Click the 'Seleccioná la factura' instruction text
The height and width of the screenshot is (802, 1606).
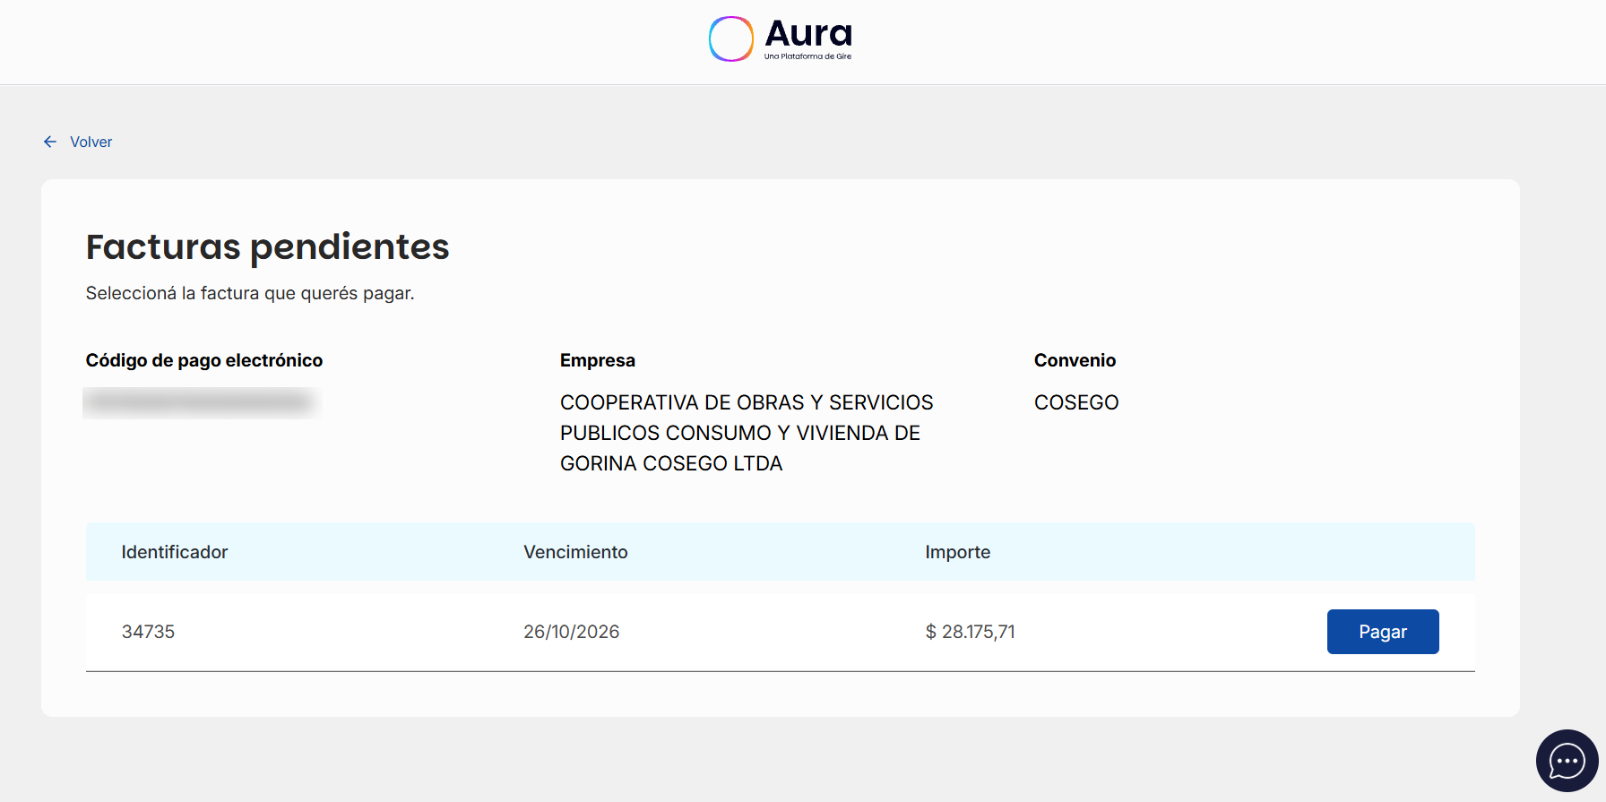click(x=250, y=293)
